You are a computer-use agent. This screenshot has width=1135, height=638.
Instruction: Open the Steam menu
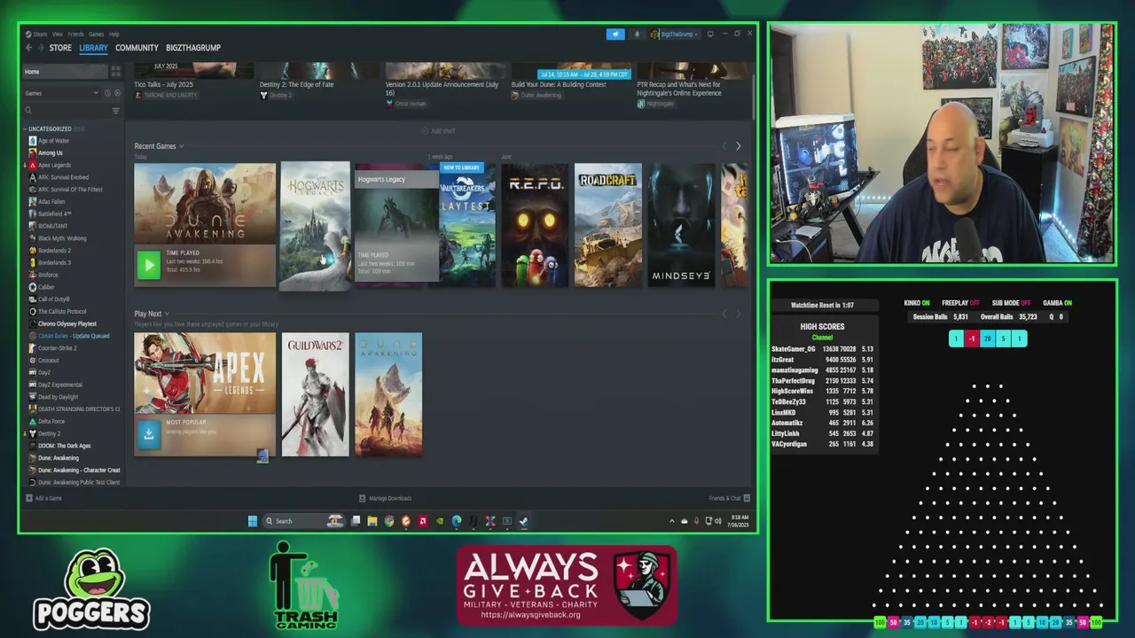pyautogui.click(x=39, y=34)
